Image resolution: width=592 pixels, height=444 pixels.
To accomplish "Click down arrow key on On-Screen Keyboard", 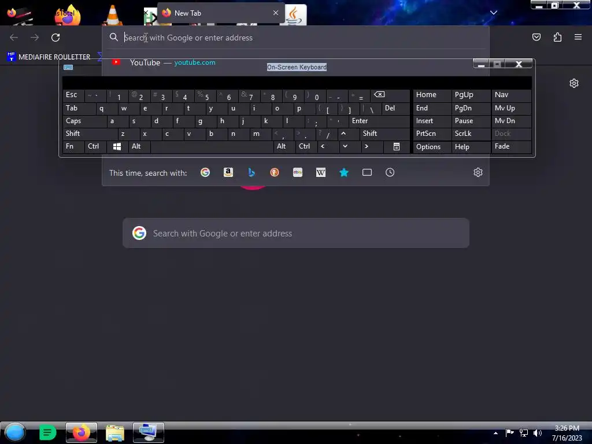I will click(349, 146).
